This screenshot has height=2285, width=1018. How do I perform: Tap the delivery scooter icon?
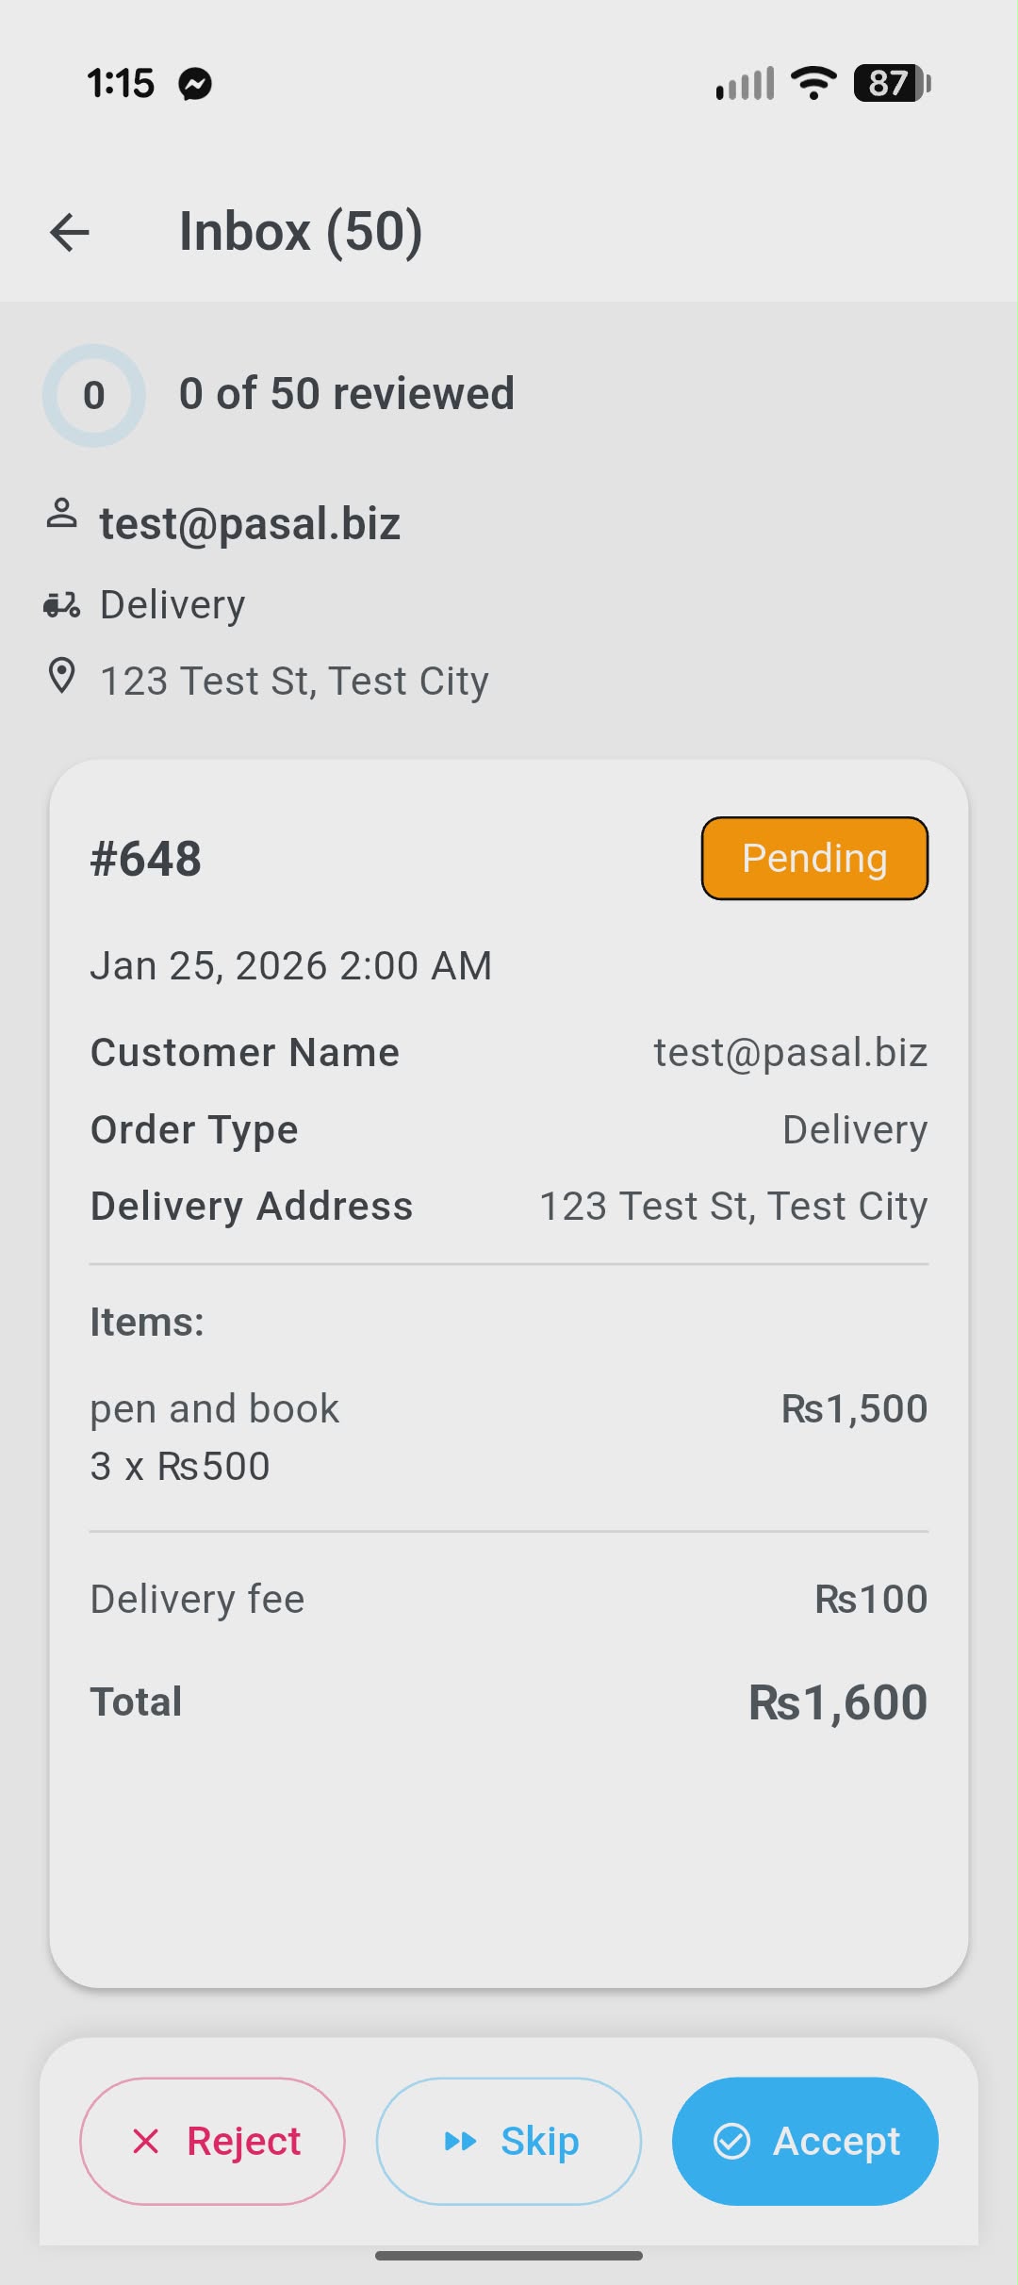[62, 604]
